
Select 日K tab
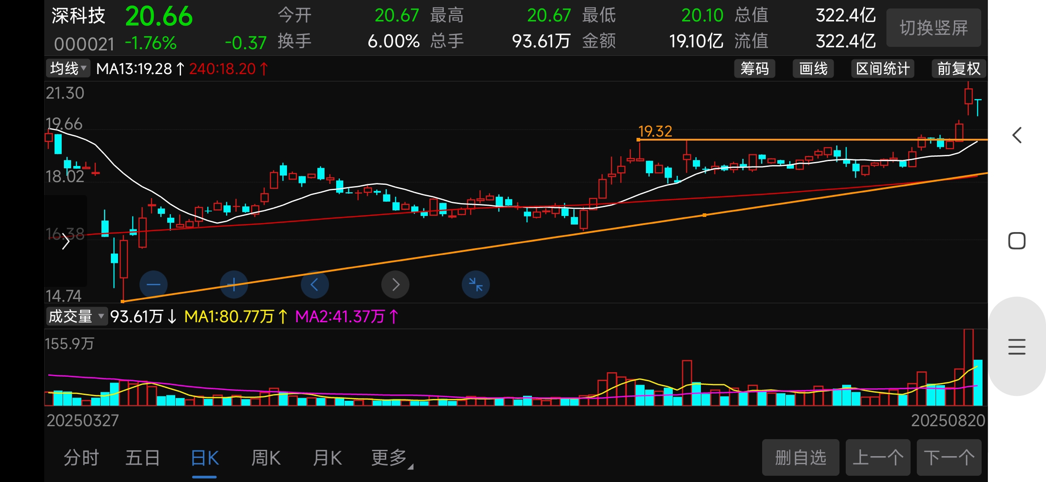(205, 458)
